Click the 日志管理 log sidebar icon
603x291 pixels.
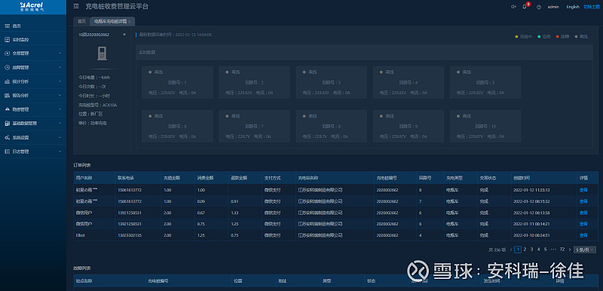[7, 152]
